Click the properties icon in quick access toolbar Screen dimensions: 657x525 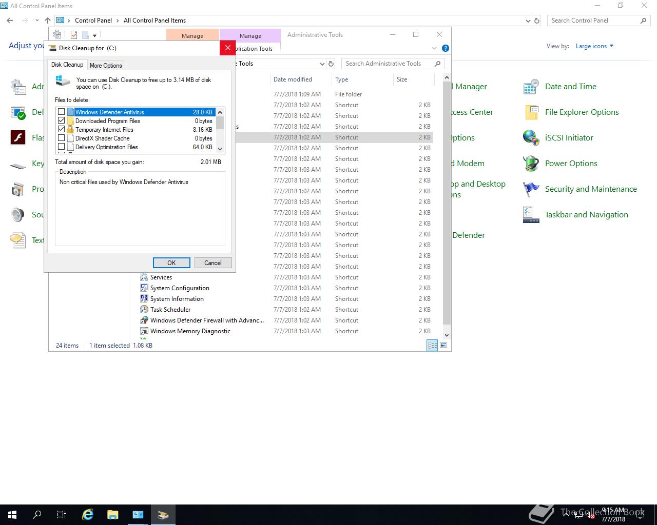[74, 35]
